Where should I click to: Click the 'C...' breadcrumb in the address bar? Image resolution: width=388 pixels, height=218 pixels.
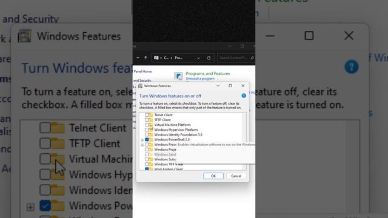[x=166, y=58]
